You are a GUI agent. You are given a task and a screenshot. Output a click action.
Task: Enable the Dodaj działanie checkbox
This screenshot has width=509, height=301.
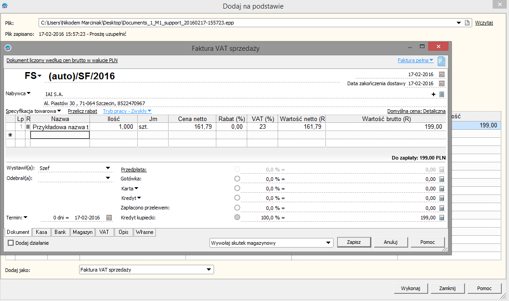coord(11,243)
